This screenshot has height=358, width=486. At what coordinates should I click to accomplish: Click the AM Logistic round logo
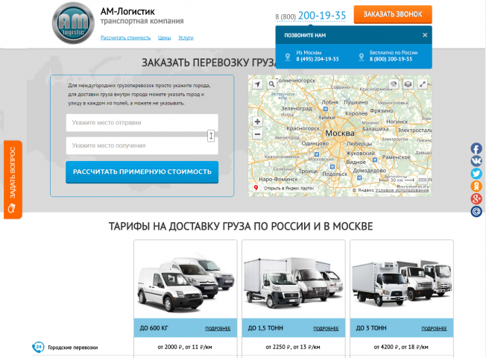(x=73, y=23)
